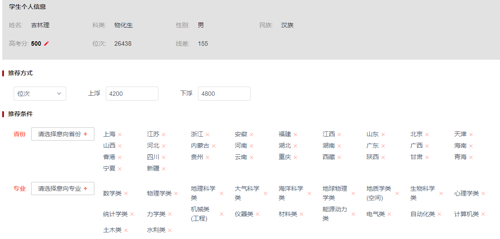This screenshot has width=500, height=239.
Task: Remove the 大气科学类 major tag
Action: pos(266,193)
